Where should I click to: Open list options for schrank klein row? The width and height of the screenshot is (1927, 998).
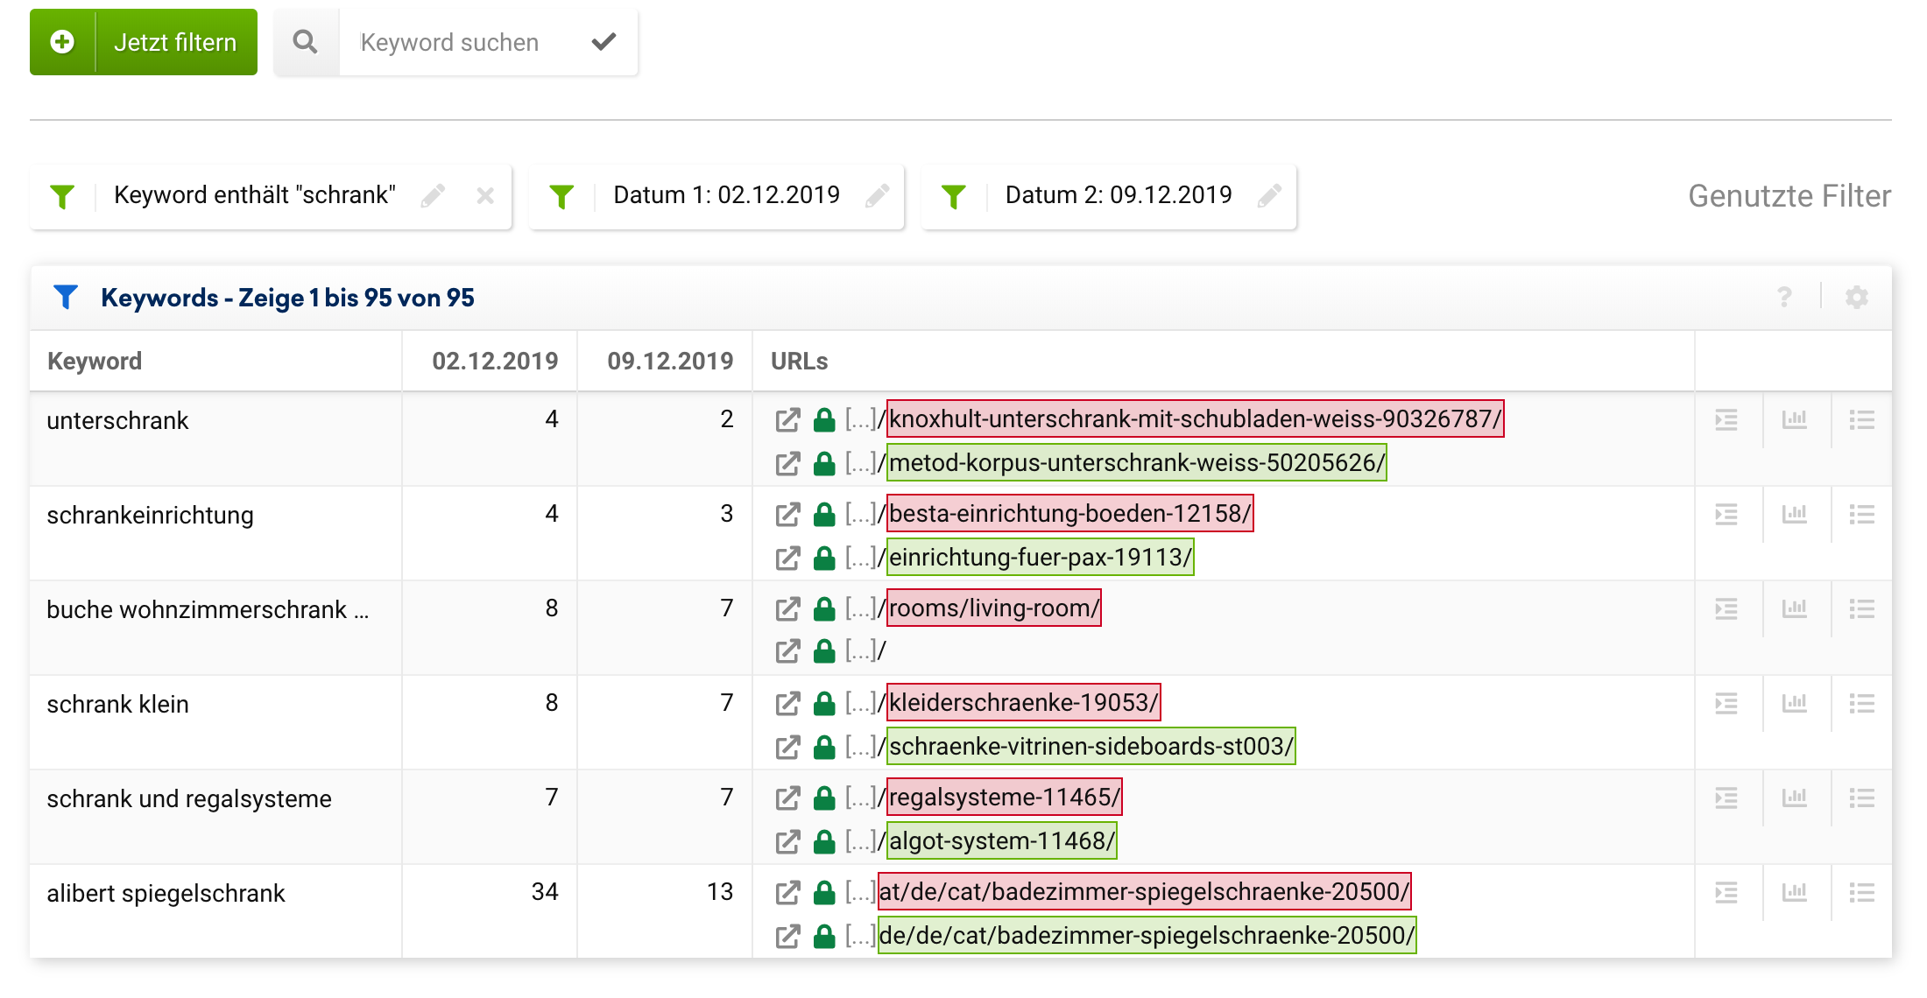tap(1861, 704)
